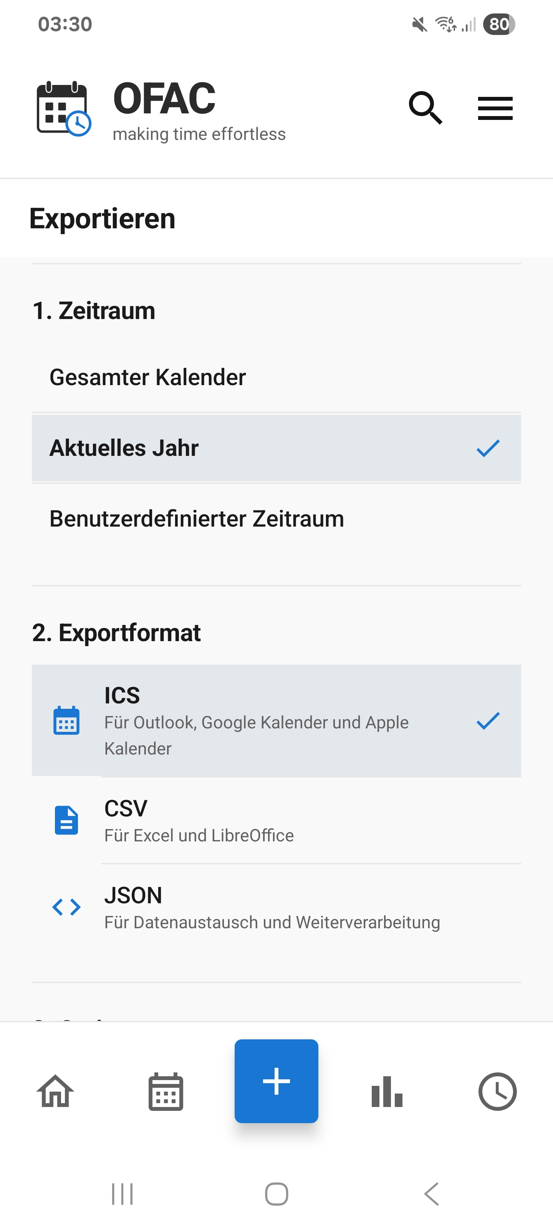Tap the Android recent apps button
This screenshot has width=553, height=1230.
[x=122, y=1194]
